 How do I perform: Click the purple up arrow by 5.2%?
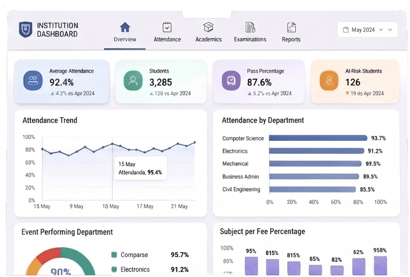tap(250, 93)
